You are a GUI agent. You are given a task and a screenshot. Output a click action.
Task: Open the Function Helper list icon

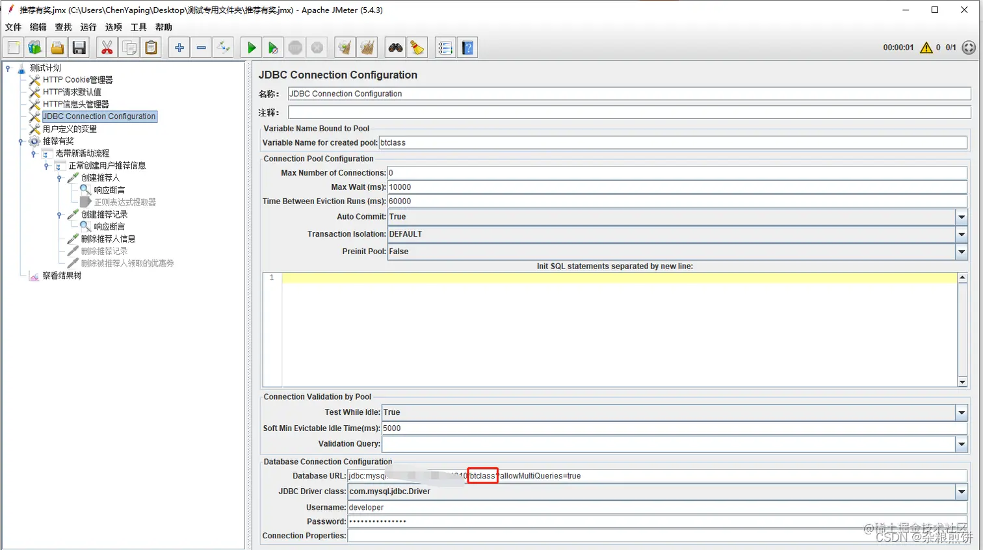(445, 47)
